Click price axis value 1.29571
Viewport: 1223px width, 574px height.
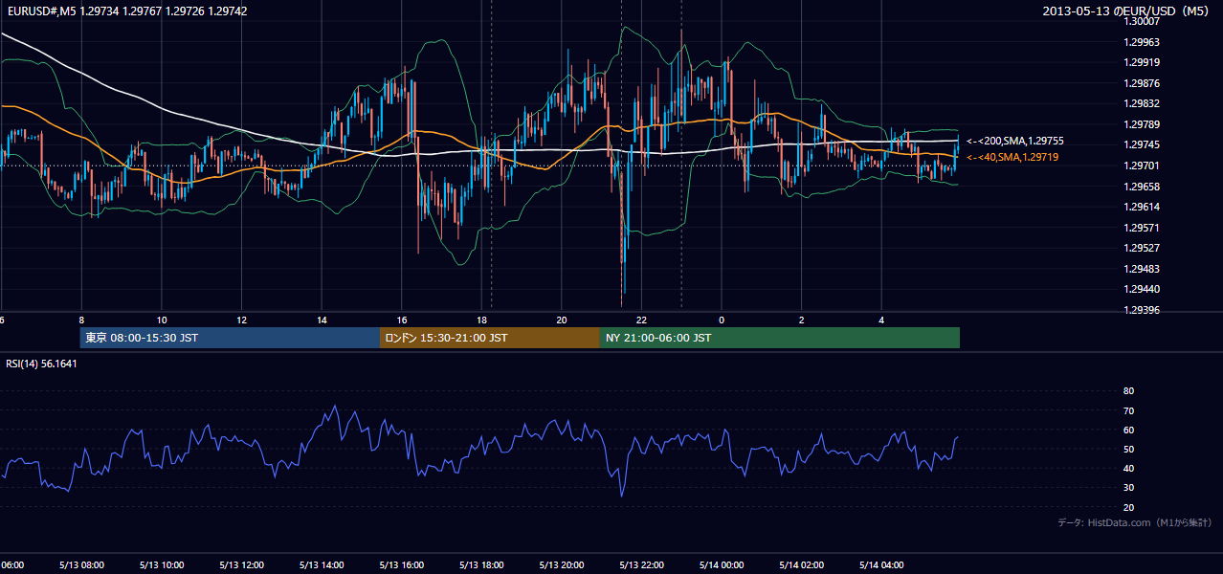pos(1141,228)
